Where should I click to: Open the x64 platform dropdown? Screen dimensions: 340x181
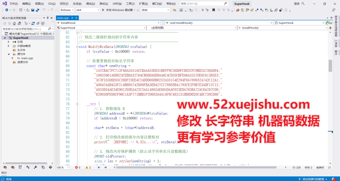88,10
